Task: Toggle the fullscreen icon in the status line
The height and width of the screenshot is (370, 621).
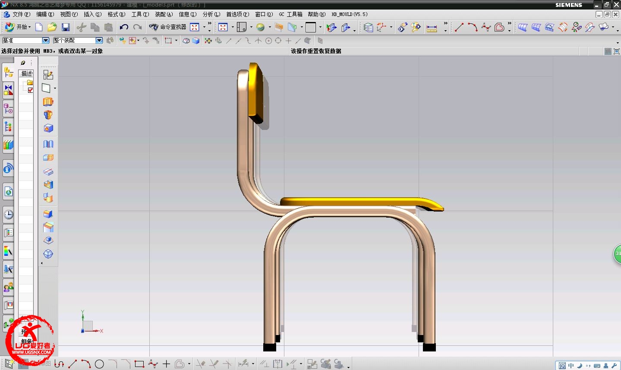Action: (x=617, y=51)
